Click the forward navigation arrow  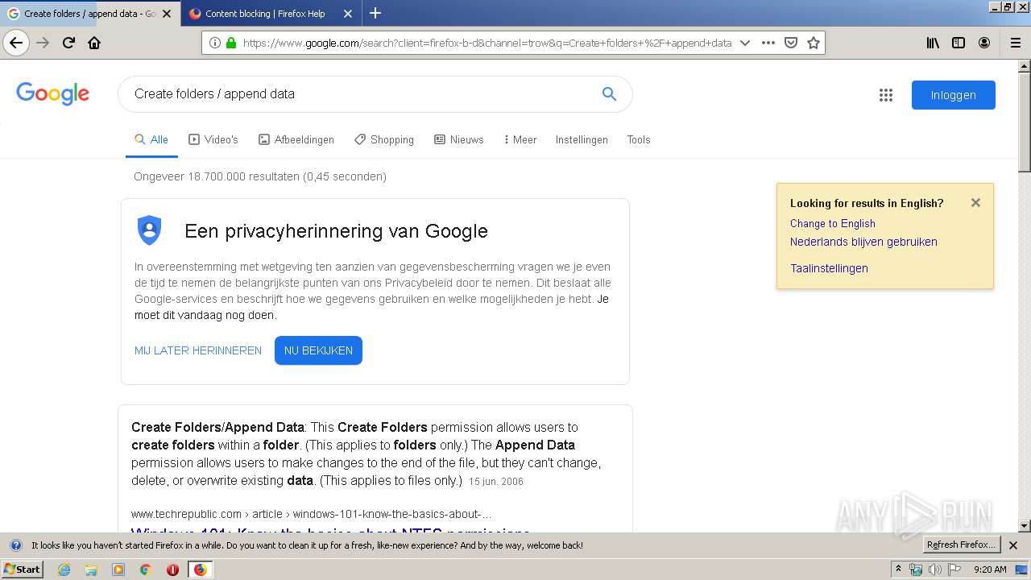pyautogui.click(x=43, y=43)
